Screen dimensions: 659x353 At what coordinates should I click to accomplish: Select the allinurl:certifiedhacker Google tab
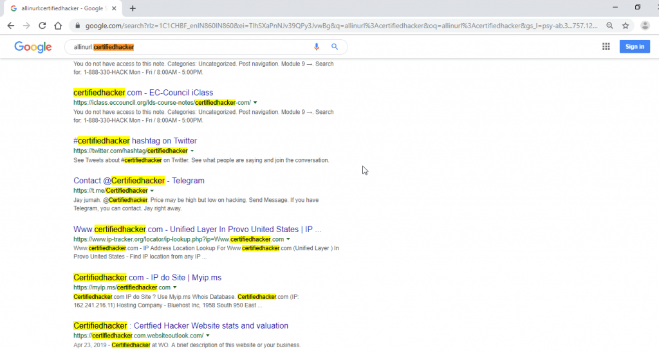coord(63,8)
